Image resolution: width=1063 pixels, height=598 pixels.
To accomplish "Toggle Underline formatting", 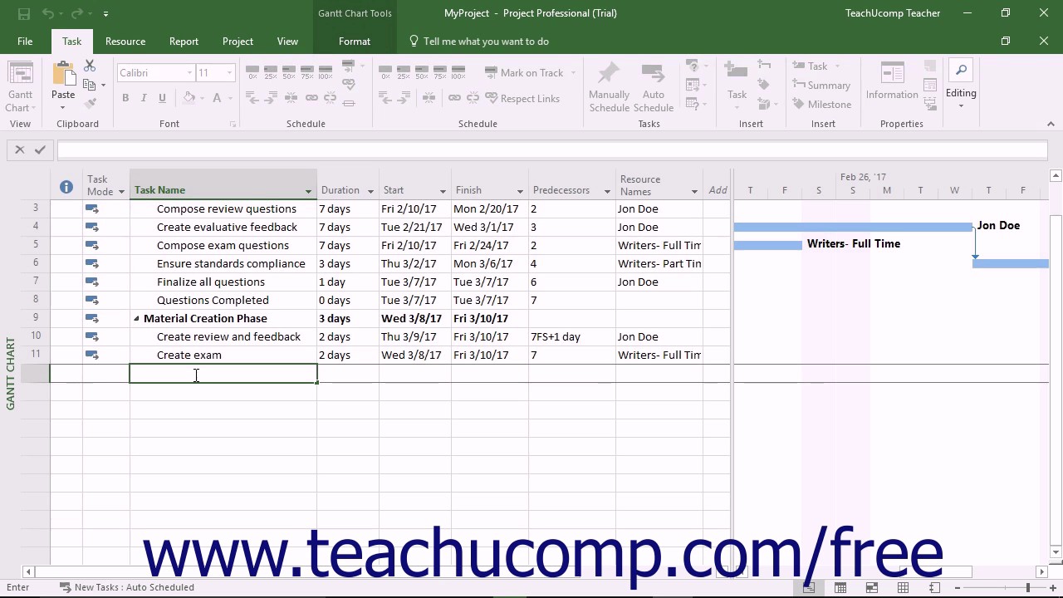I will (162, 98).
